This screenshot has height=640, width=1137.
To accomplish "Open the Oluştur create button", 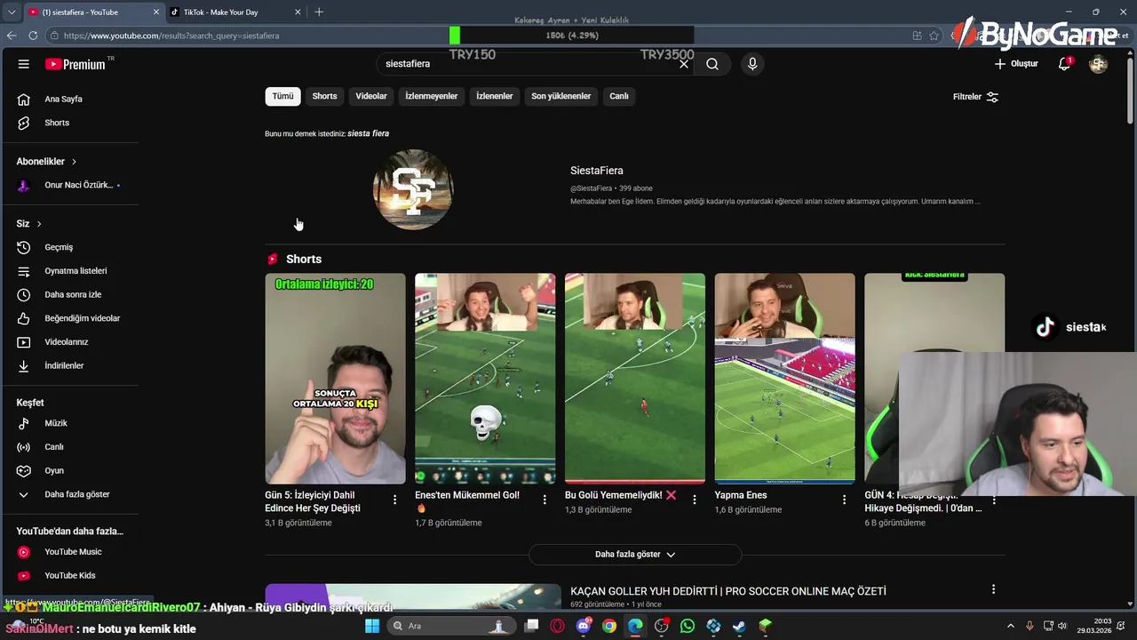I will [x=1016, y=64].
